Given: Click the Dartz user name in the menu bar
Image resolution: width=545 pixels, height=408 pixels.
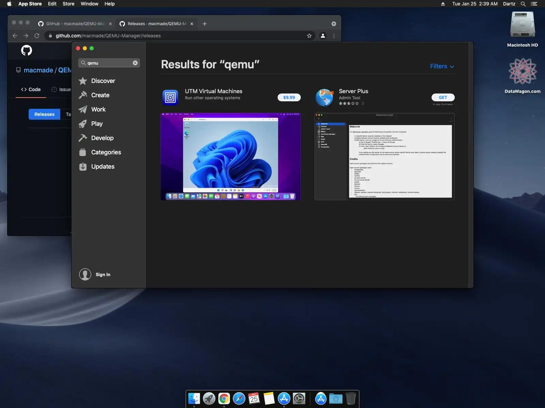Looking at the screenshot, I should click(509, 4).
